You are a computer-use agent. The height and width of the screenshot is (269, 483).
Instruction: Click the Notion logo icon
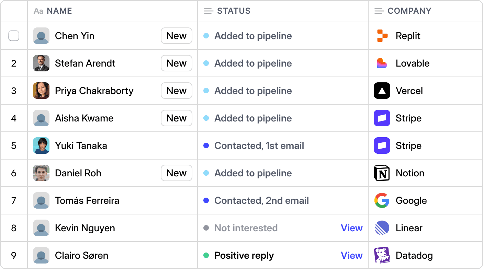click(x=382, y=173)
